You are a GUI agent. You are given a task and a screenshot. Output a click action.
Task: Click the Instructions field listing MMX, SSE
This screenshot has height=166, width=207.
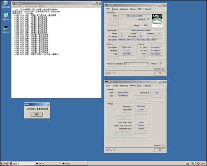coord(141,40)
